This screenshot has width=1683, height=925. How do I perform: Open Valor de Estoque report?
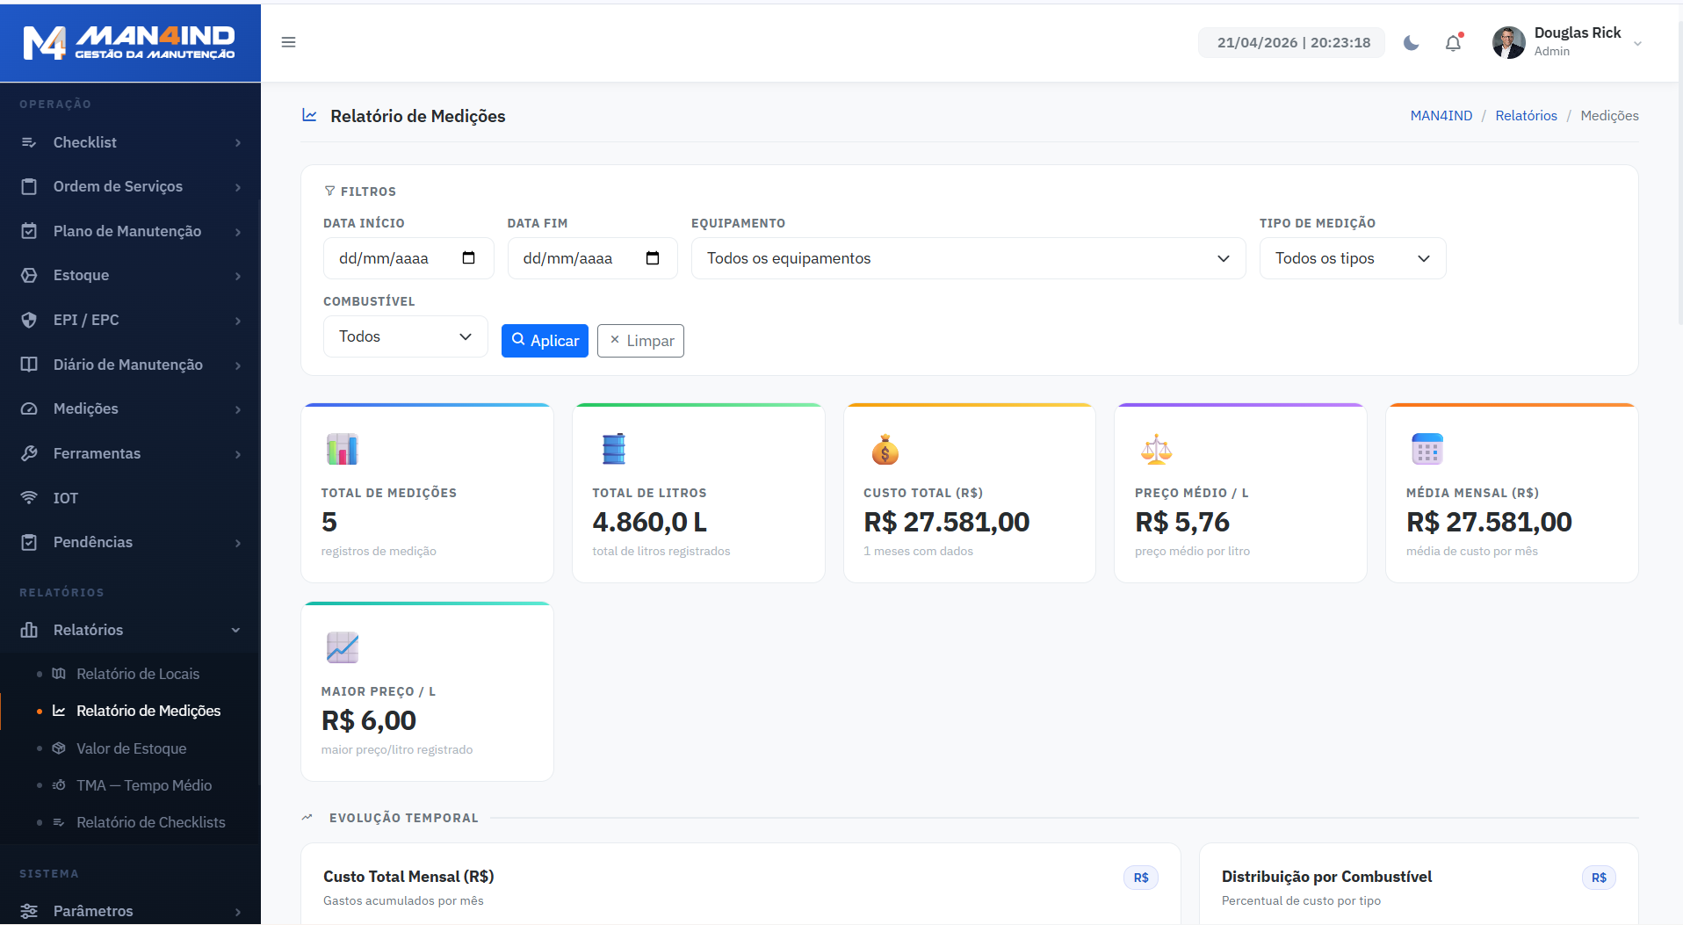tap(131, 748)
